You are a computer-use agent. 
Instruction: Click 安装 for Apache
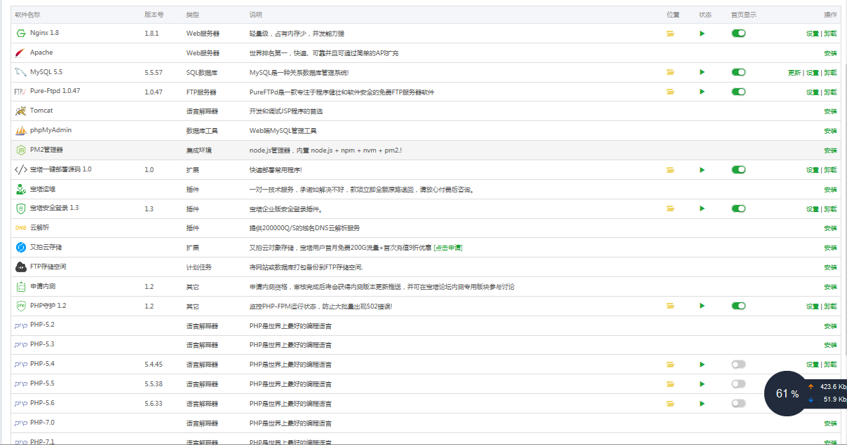click(830, 53)
